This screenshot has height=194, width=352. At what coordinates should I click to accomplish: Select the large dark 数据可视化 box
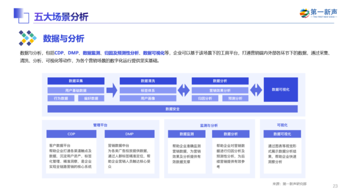pyautogui.click(x=281, y=90)
